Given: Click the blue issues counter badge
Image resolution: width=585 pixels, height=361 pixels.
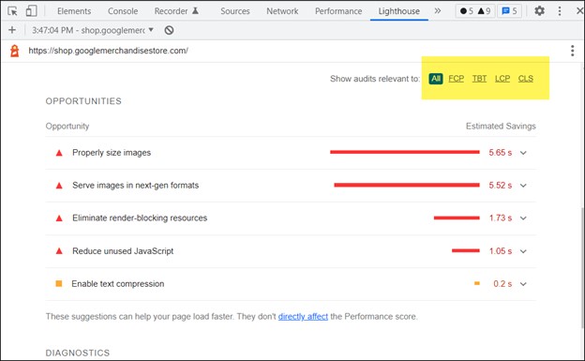Looking at the screenshot, I should coord(510,11).
